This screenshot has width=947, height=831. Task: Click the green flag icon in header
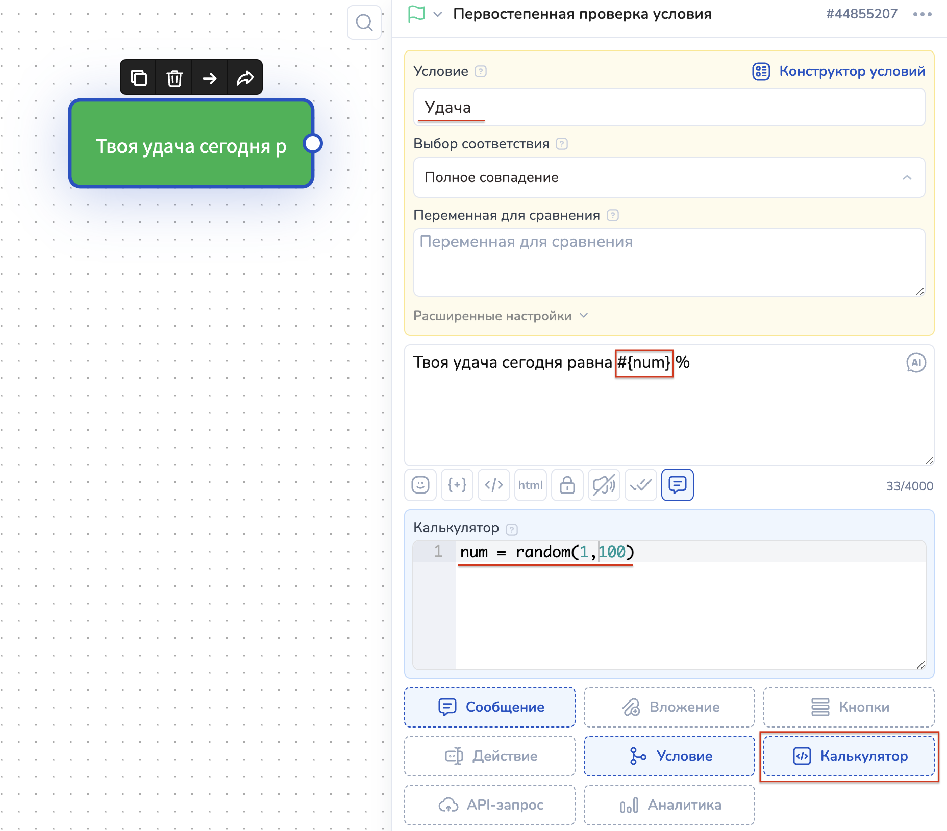click(416, 14)
